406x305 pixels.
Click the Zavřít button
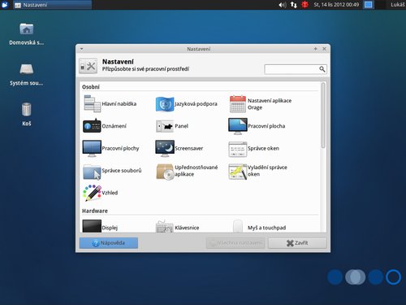[x=297, y=243]
